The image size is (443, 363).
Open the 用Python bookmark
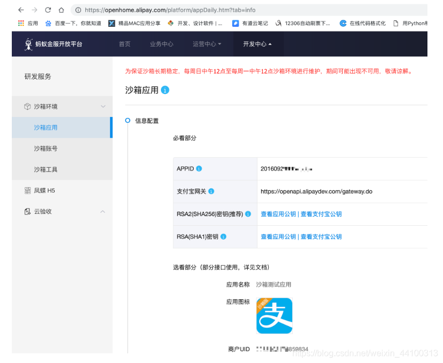coord(410,23)
